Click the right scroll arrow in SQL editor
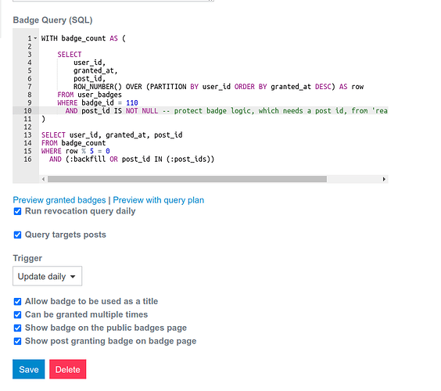This screenshot has width=441, height=391. tap(384, 179)
